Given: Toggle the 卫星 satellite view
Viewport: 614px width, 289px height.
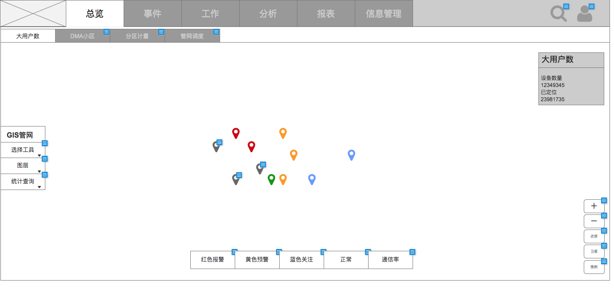Looking at the screenshot, I should (x=594, y=251).
